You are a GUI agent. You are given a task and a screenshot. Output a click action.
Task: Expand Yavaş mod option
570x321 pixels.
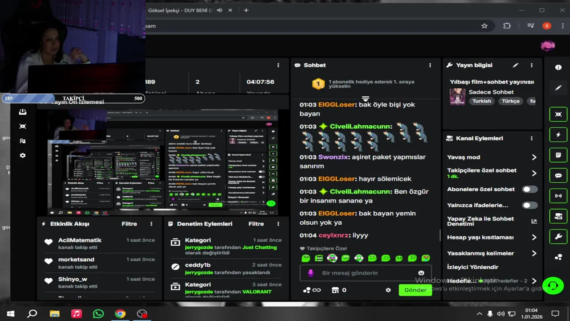click(x=534, y=157)
